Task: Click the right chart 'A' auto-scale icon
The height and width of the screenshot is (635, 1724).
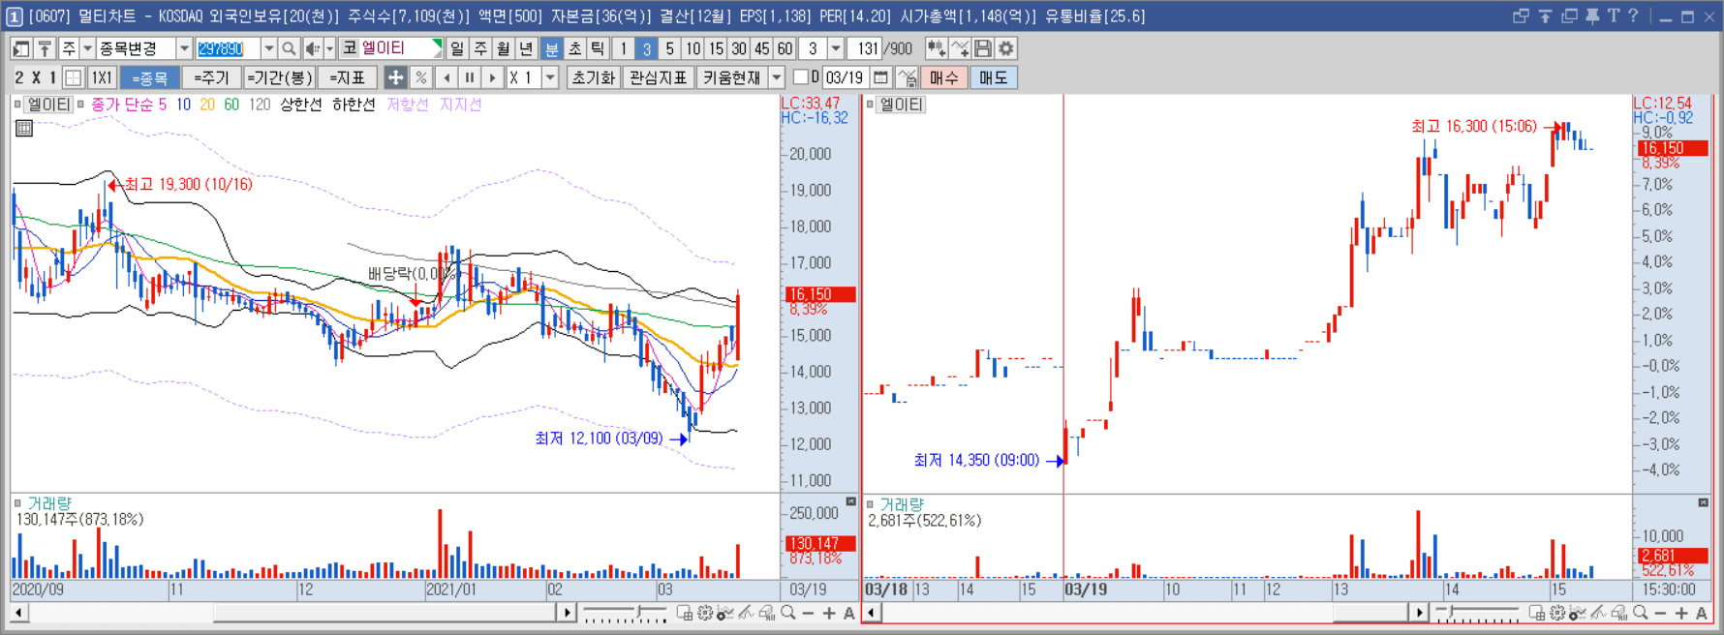Action: coord(1702,613)
